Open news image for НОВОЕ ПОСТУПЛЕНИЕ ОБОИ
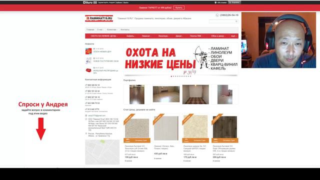This screenshot has width=320, height=180. pyautogui.click(x=88, y=60)
